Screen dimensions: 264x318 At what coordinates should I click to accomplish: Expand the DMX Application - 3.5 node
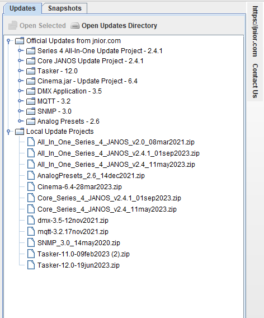coord(20,91)
